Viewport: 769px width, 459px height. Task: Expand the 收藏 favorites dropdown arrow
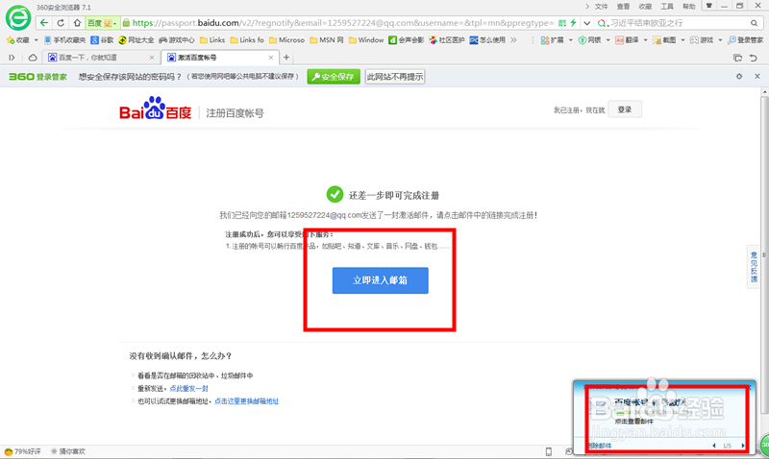(x=36, y=40)
